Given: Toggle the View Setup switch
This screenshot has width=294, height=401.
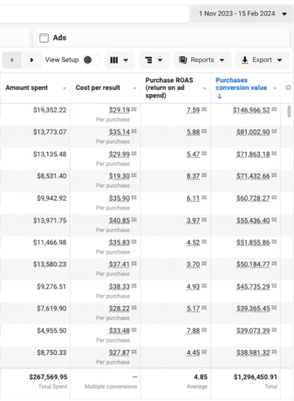Looking at the screenshot, I should pos(92,60).
